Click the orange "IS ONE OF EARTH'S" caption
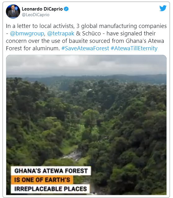The image size is (173, 198). point(42,180)
